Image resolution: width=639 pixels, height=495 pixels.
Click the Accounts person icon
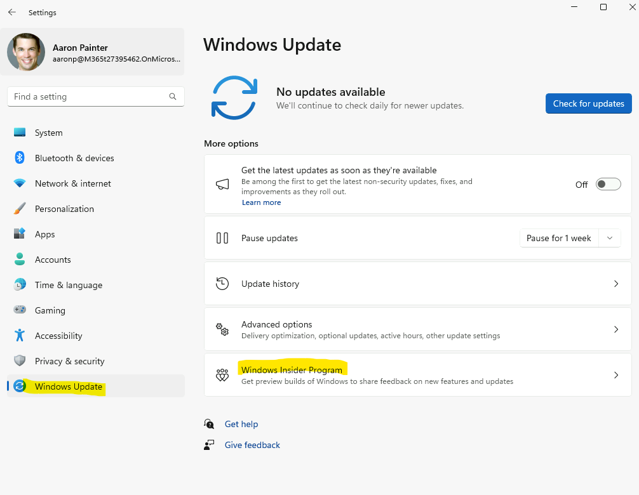[20, 260]
